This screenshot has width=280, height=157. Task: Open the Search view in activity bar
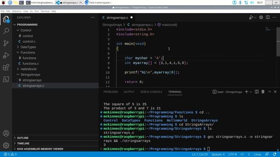6,31
